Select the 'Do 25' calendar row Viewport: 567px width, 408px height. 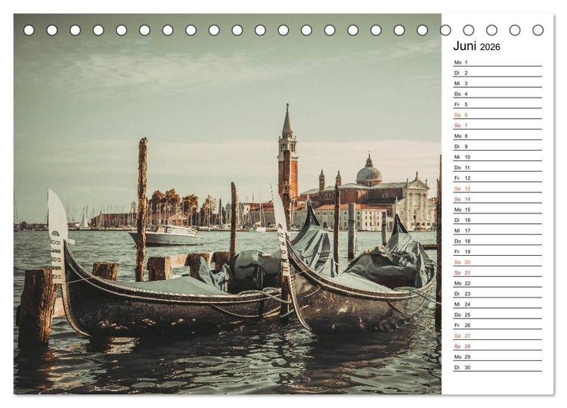coord(497,314)
